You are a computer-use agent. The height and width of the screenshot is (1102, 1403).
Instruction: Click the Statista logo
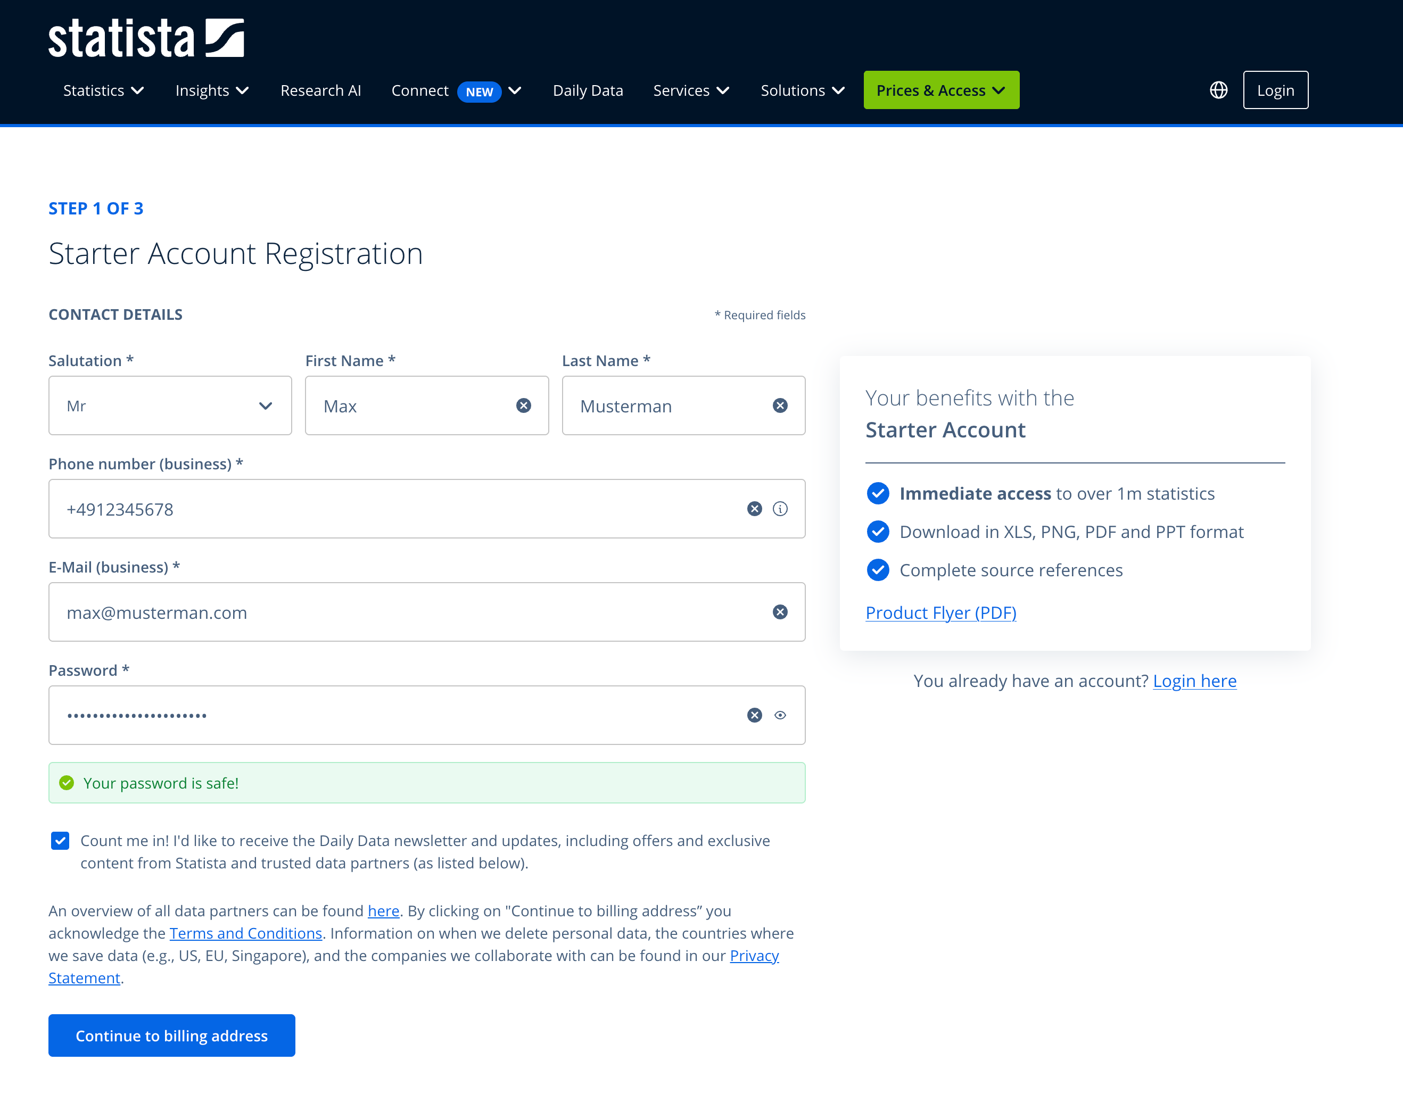click(x=146, y=38)
